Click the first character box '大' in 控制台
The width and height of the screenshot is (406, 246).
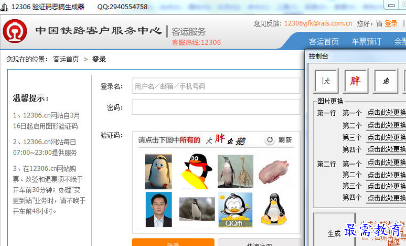click(x=326, y=81)
